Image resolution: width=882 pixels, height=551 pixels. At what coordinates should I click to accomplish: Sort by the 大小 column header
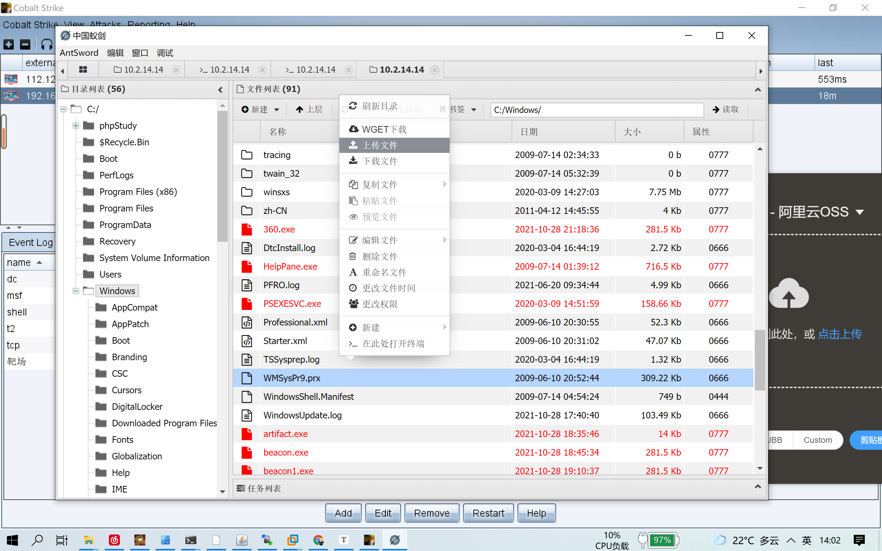[649, 132]
